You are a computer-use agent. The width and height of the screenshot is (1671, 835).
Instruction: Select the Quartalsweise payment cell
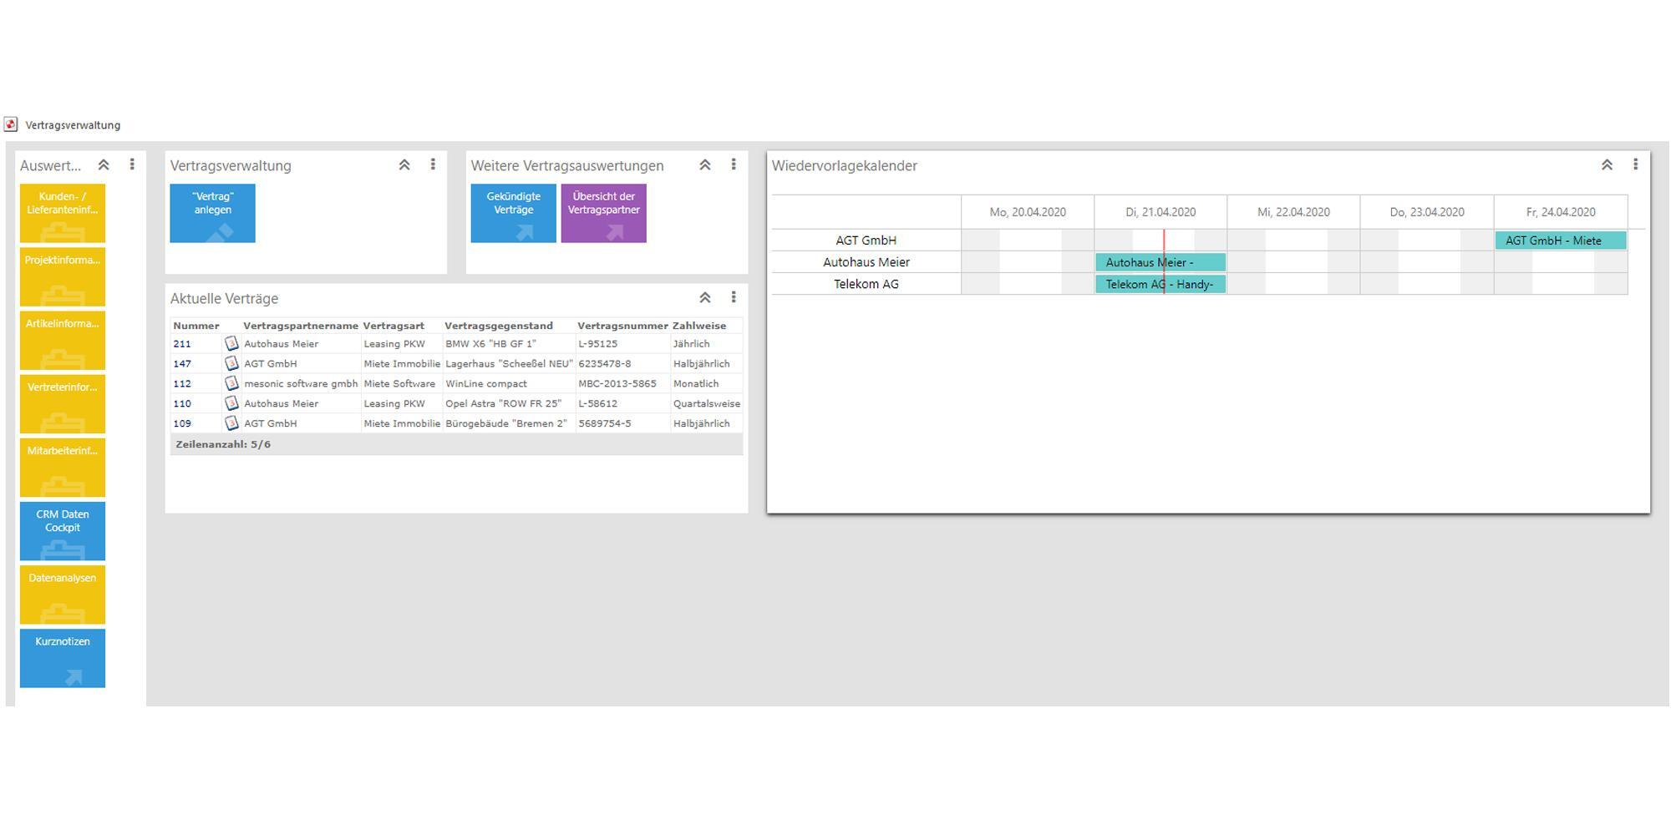click(x=707, y=403)
